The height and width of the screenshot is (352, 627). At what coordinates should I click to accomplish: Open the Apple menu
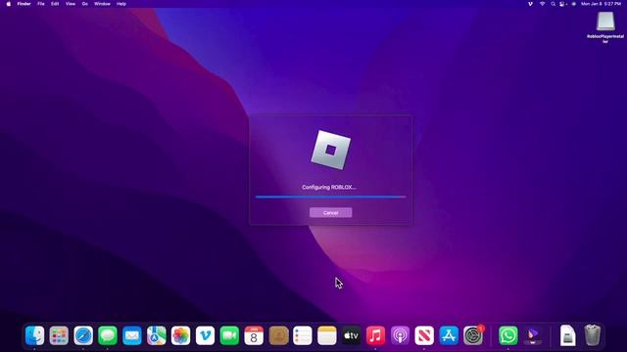coord(9,4)
